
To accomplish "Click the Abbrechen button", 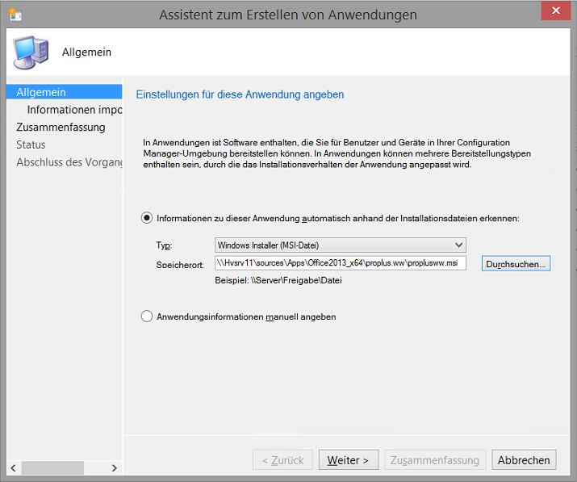I will (524, 460).
